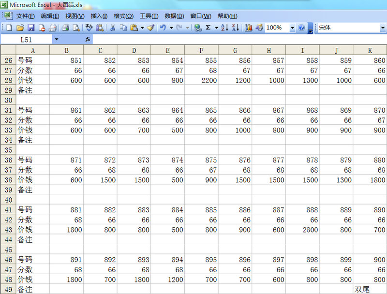Sort descending with the Z-A icon
The width and height of the screenshot is (387, 294).
point(235,28)
